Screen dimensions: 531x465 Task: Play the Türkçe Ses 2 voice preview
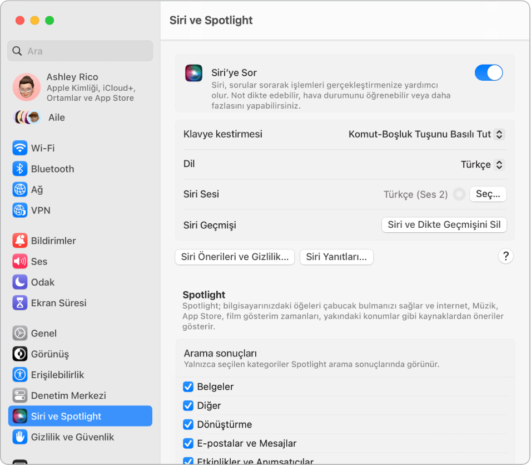click(459, 194)
